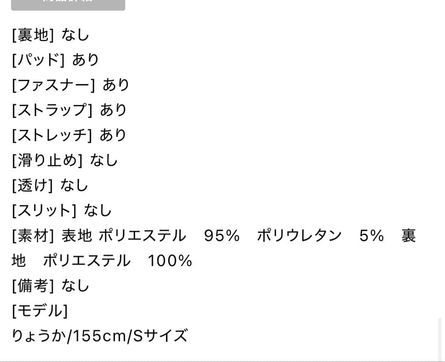Screen dimensions: 445x362
Task: Click the [ストレッチ] あり line
Action: pyautogui.click(x=69, y=135)
